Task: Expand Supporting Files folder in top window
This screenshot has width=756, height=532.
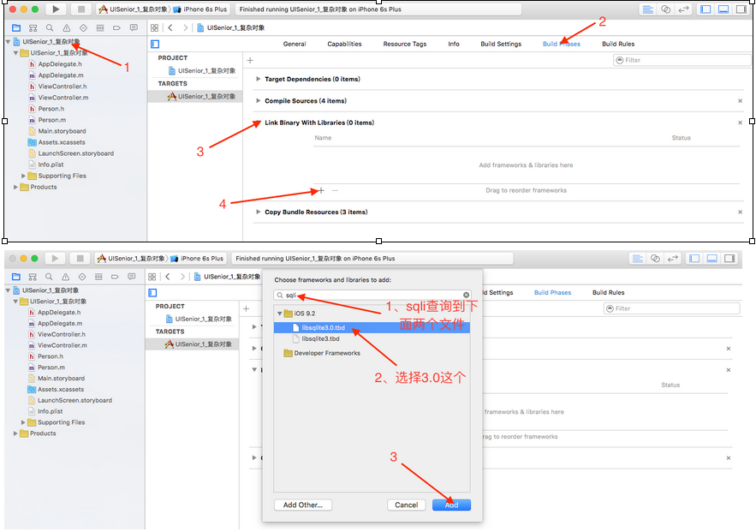Action: 23,176
